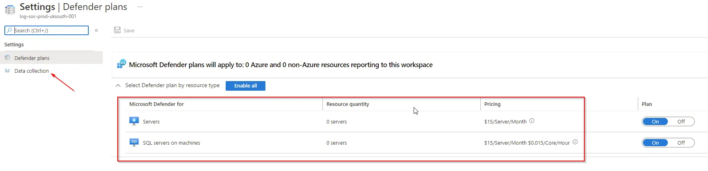708x171 pixels.
Task: Click the SQL servers resource icon
Action: (134, 142)
